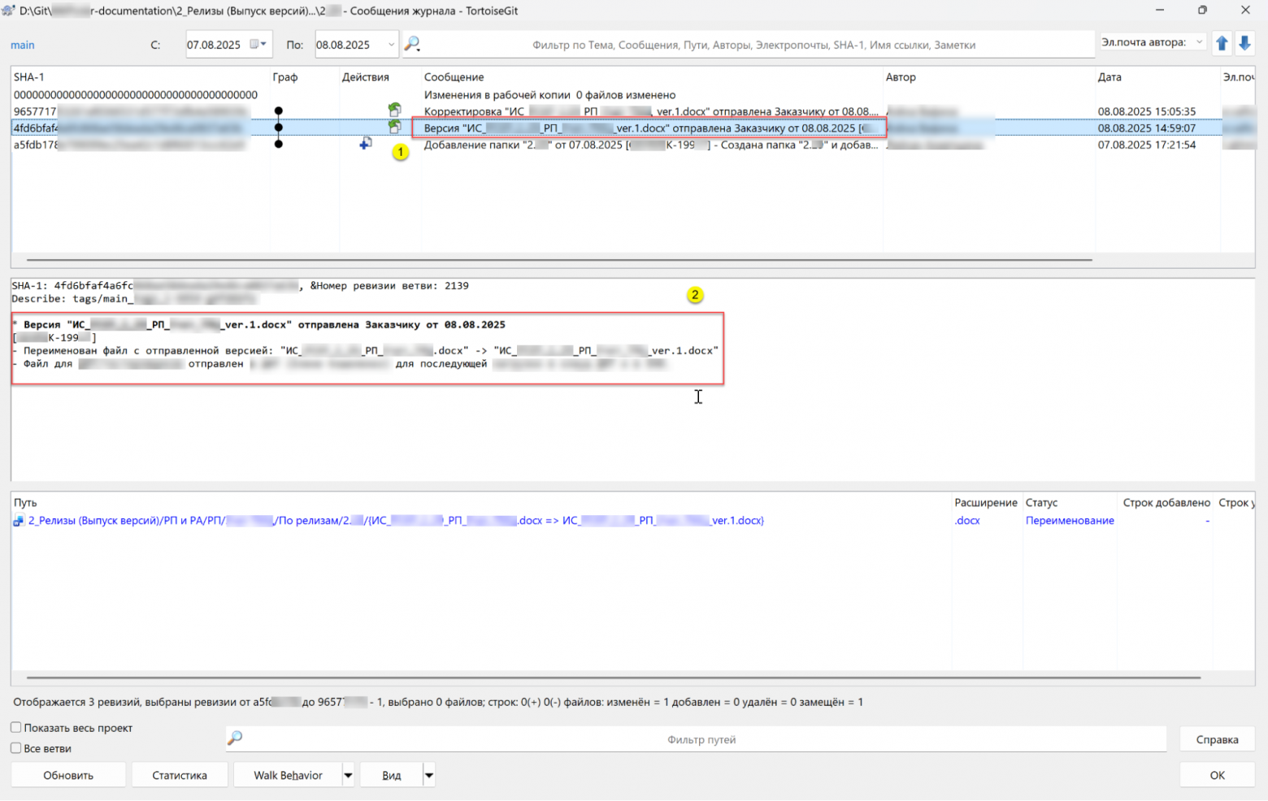
Task: Sort by the 'Дата' column header
Action: pyautogui.click(x=1109, y=77)
